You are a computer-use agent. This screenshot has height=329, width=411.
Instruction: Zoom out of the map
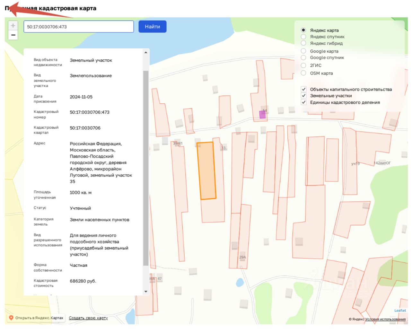click(13, 35)
